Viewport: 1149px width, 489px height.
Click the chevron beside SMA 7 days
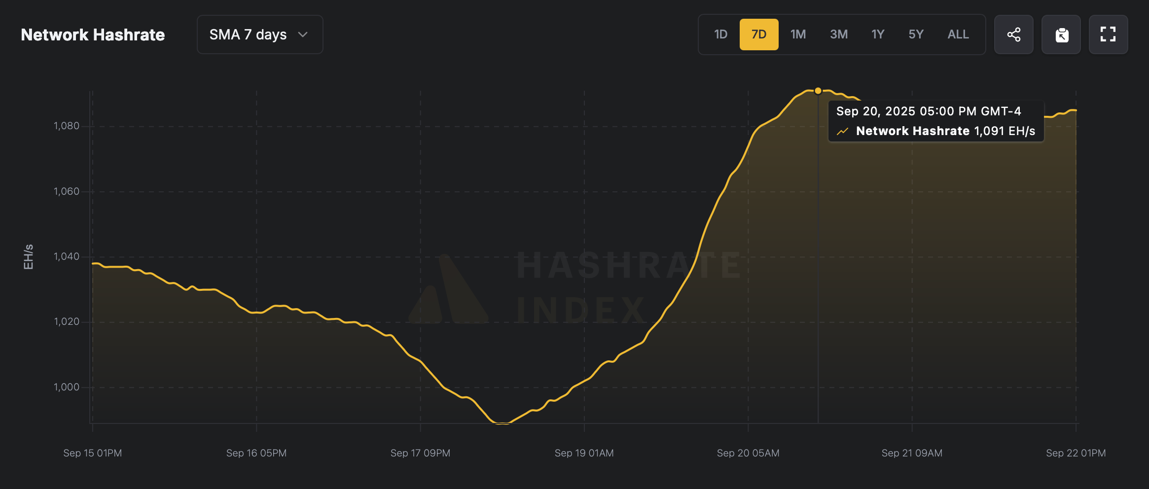point(304,35)
